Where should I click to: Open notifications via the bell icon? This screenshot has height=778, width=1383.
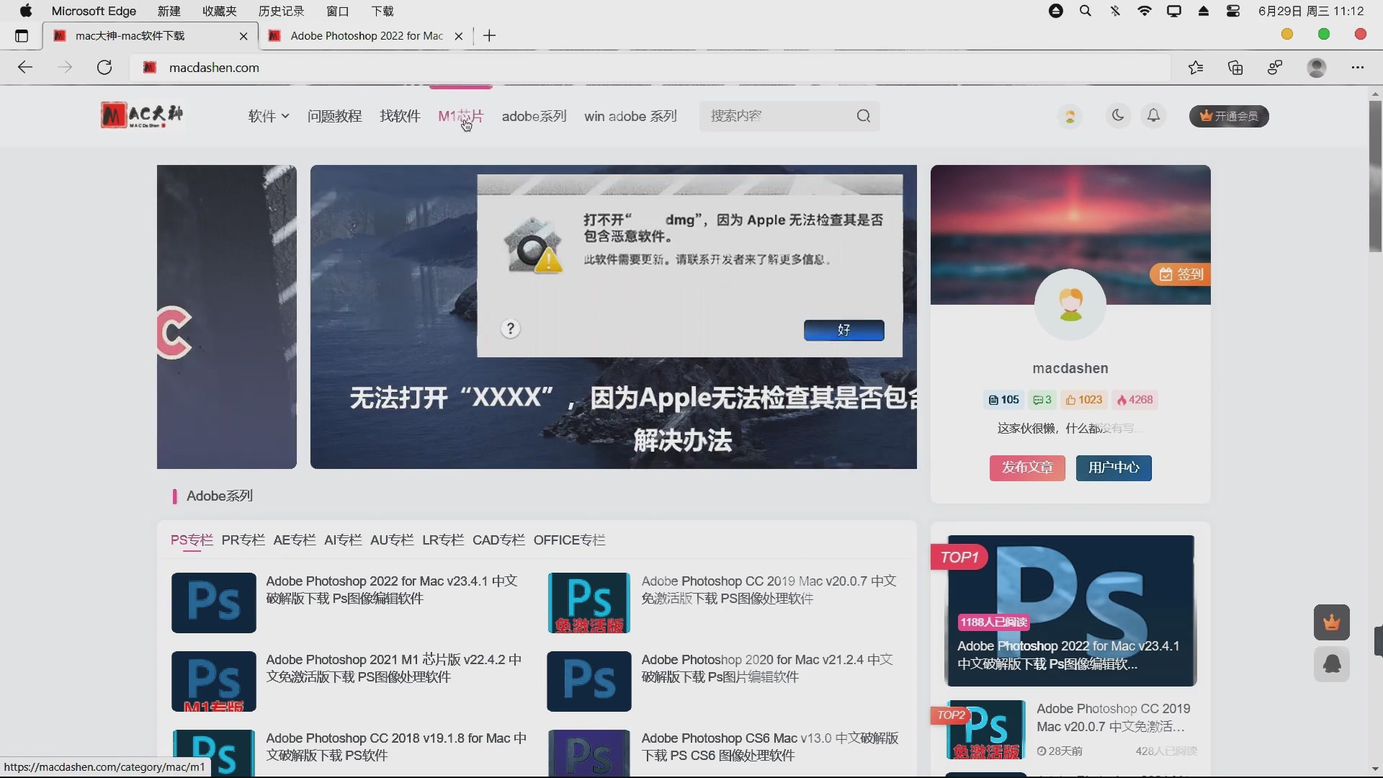1153,115
